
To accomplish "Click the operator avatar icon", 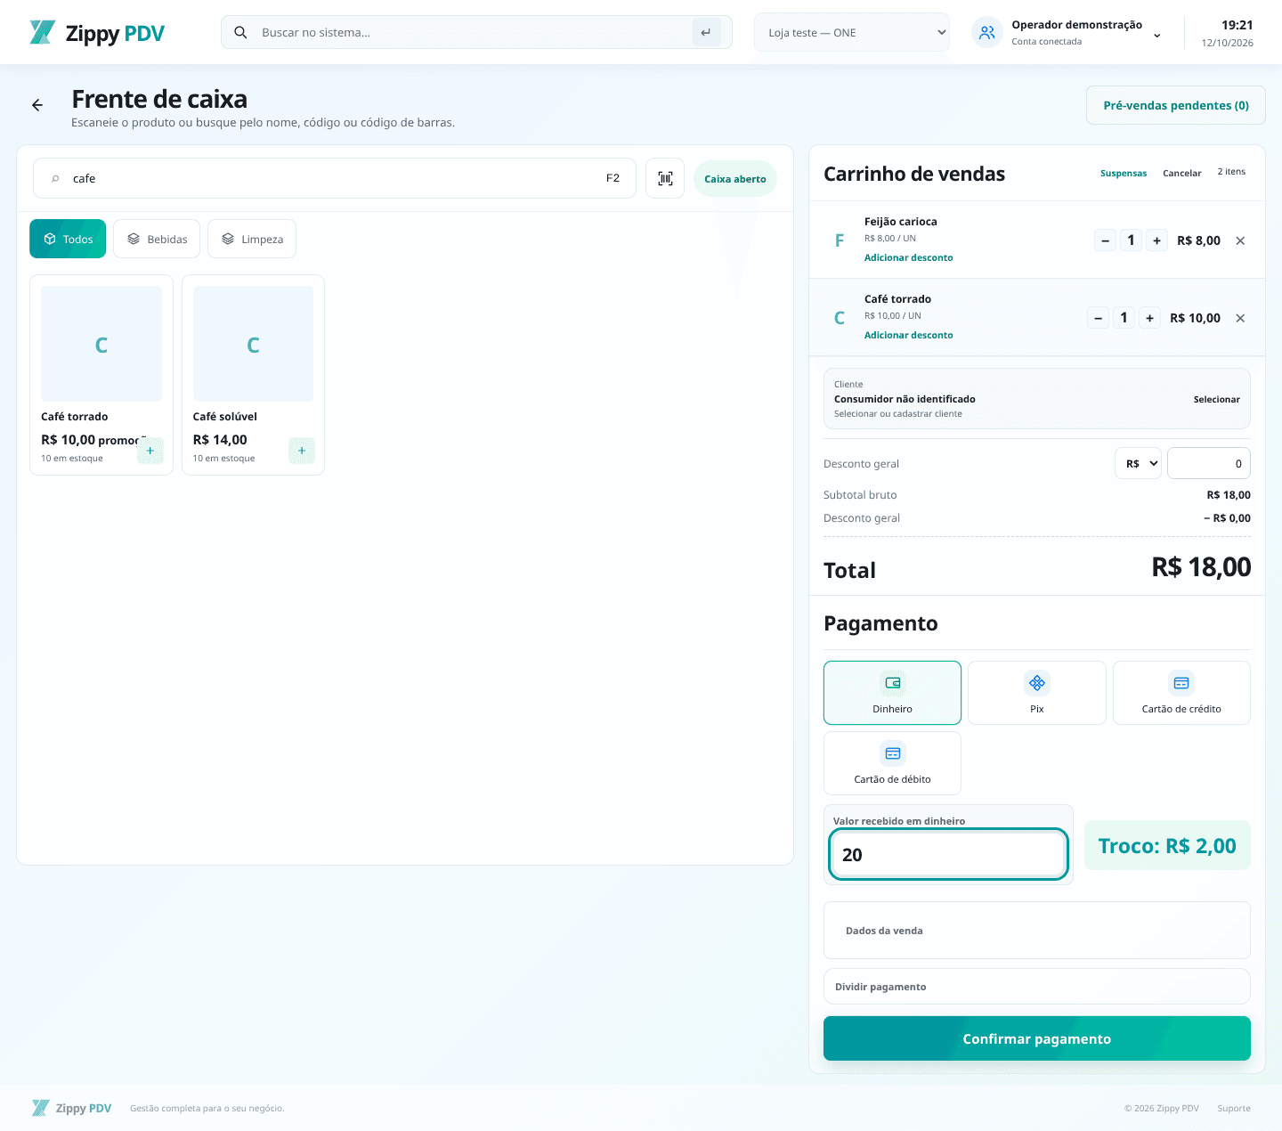I will [986, 33].
